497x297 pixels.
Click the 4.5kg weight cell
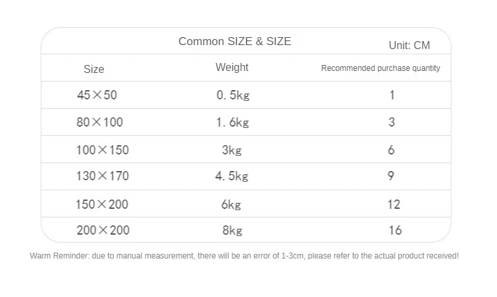point(232,176)
